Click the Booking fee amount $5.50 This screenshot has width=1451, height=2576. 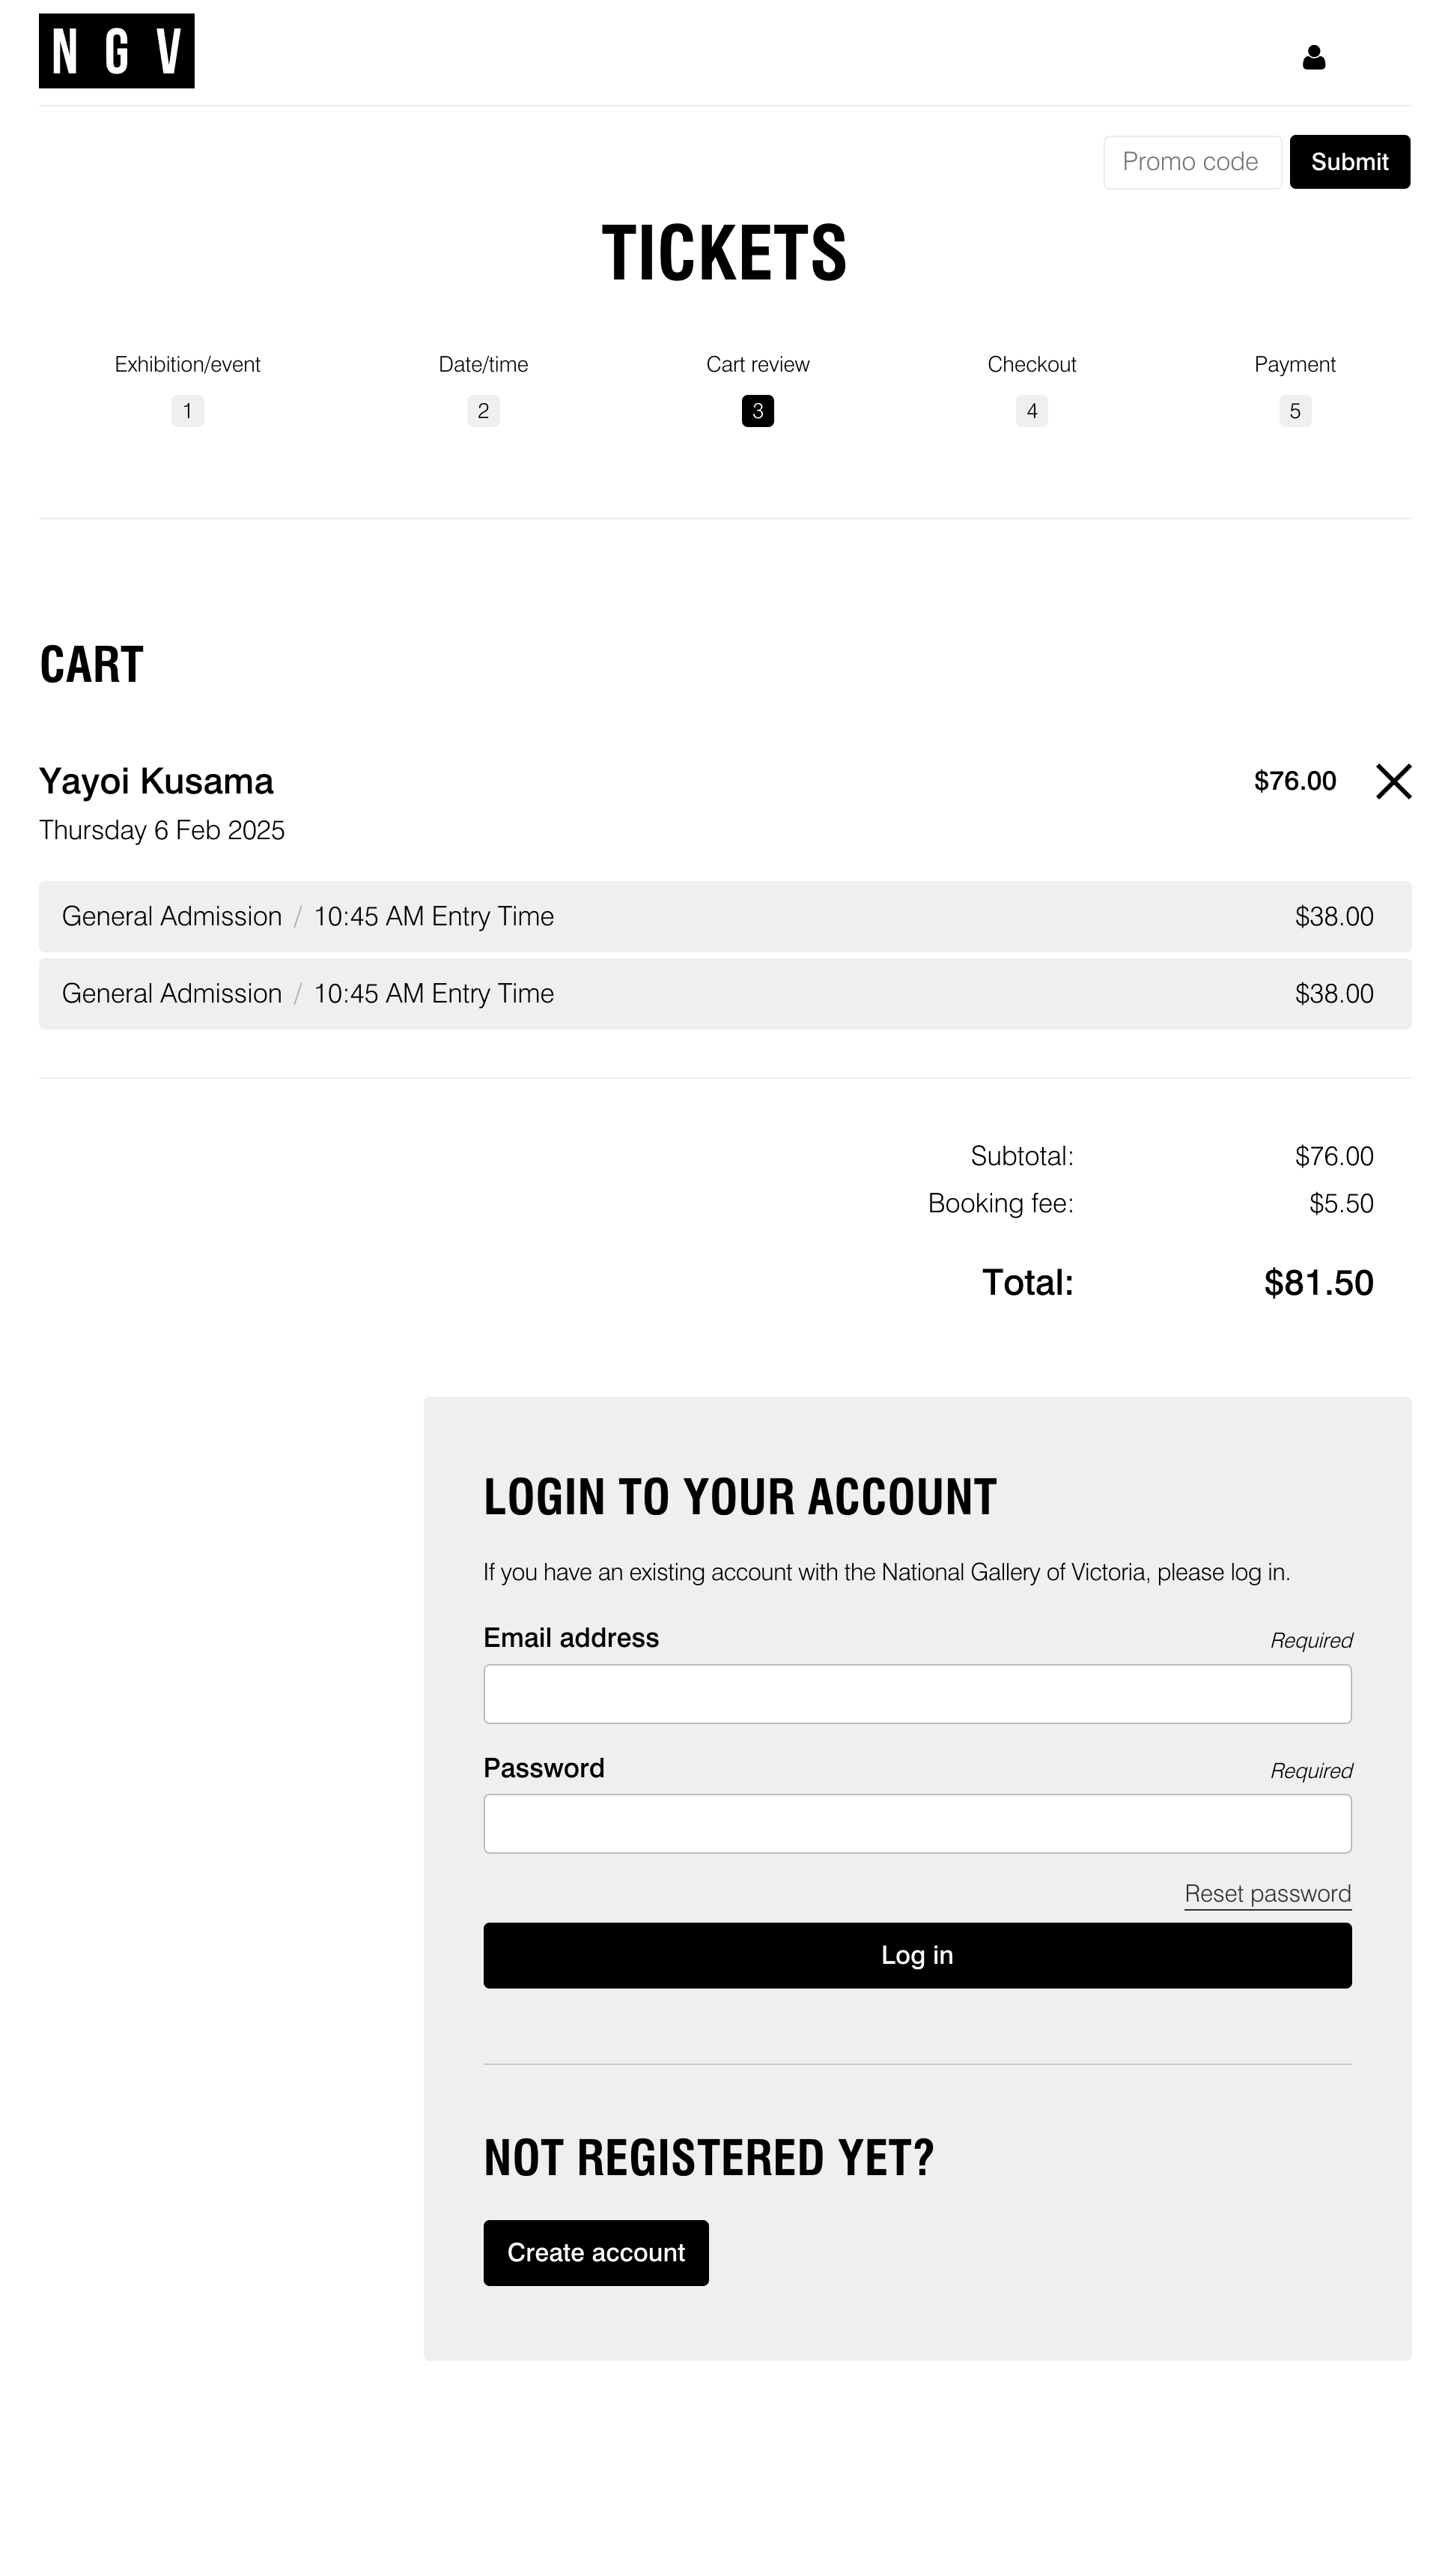click(1341, 1203)
